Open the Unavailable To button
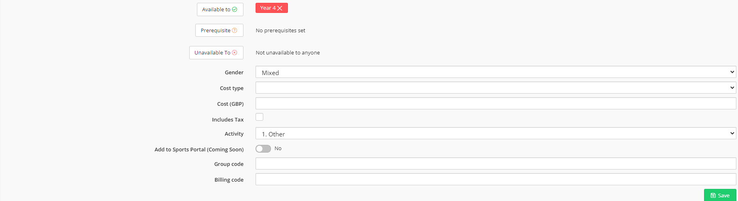This screenshot has width=738, height=201. click(x=216, y=52)
